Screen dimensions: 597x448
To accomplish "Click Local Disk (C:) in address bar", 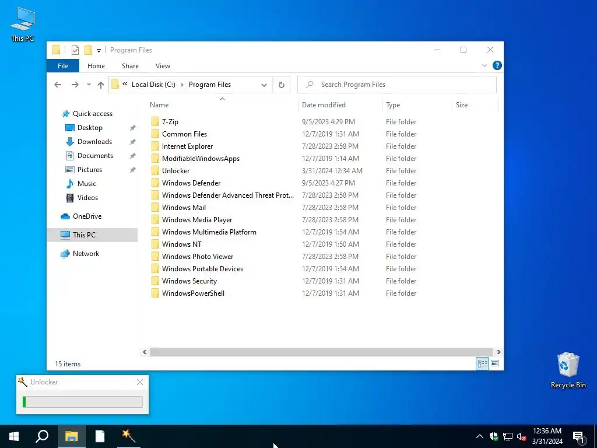I will tap(153, 85).
